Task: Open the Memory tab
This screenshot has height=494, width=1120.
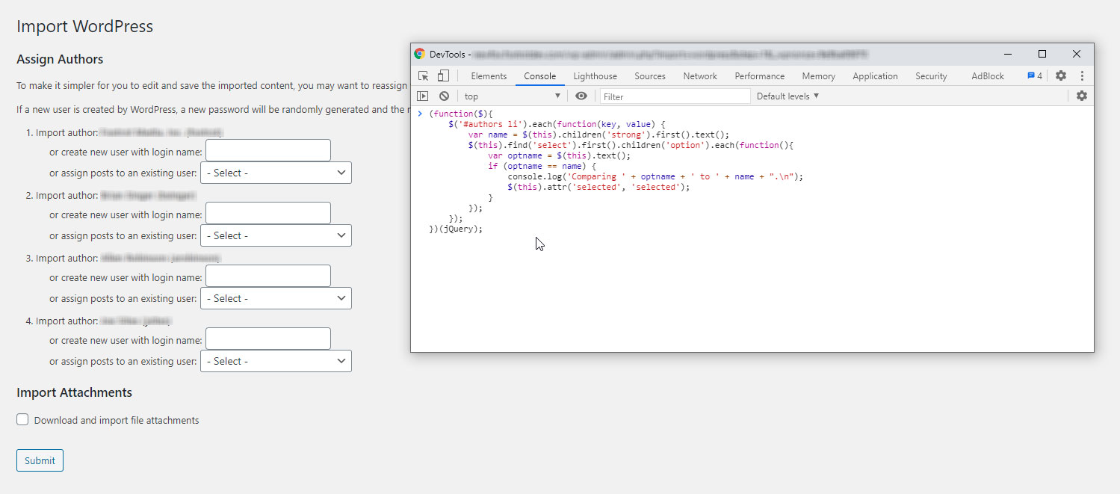Action: (x=819, y=76)
